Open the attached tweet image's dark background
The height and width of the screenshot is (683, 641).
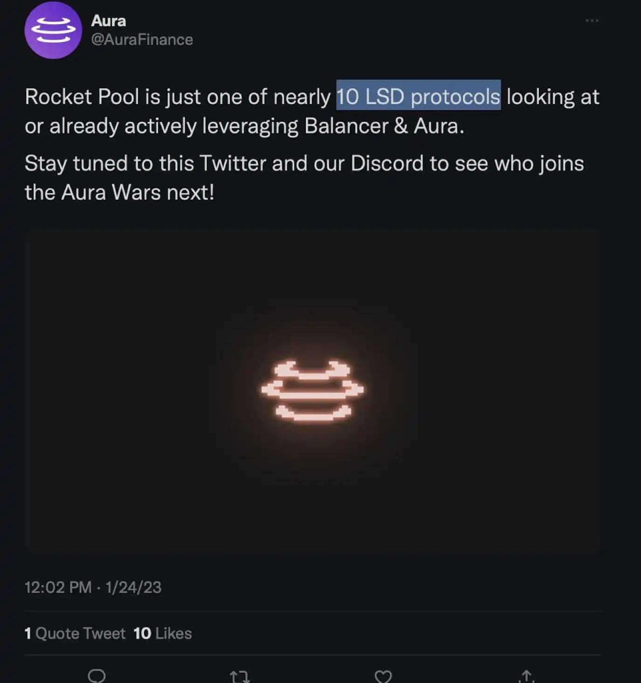pos(140,303)
